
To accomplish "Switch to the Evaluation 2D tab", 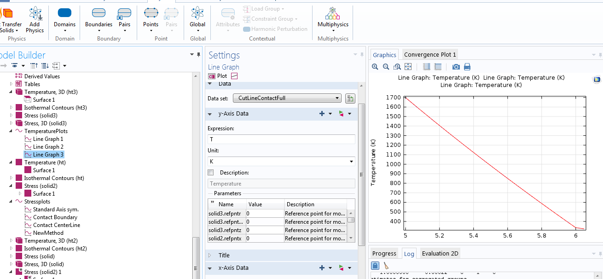I will click(440, 253).
